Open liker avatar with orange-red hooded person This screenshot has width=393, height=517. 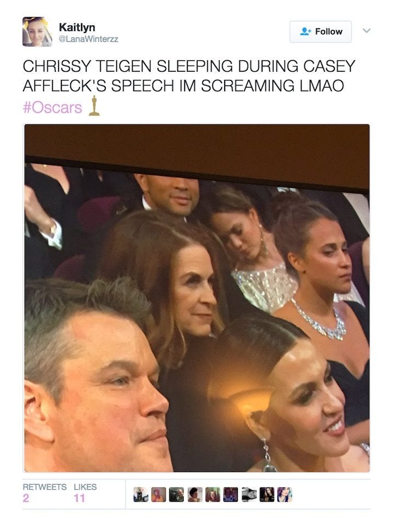159,494
